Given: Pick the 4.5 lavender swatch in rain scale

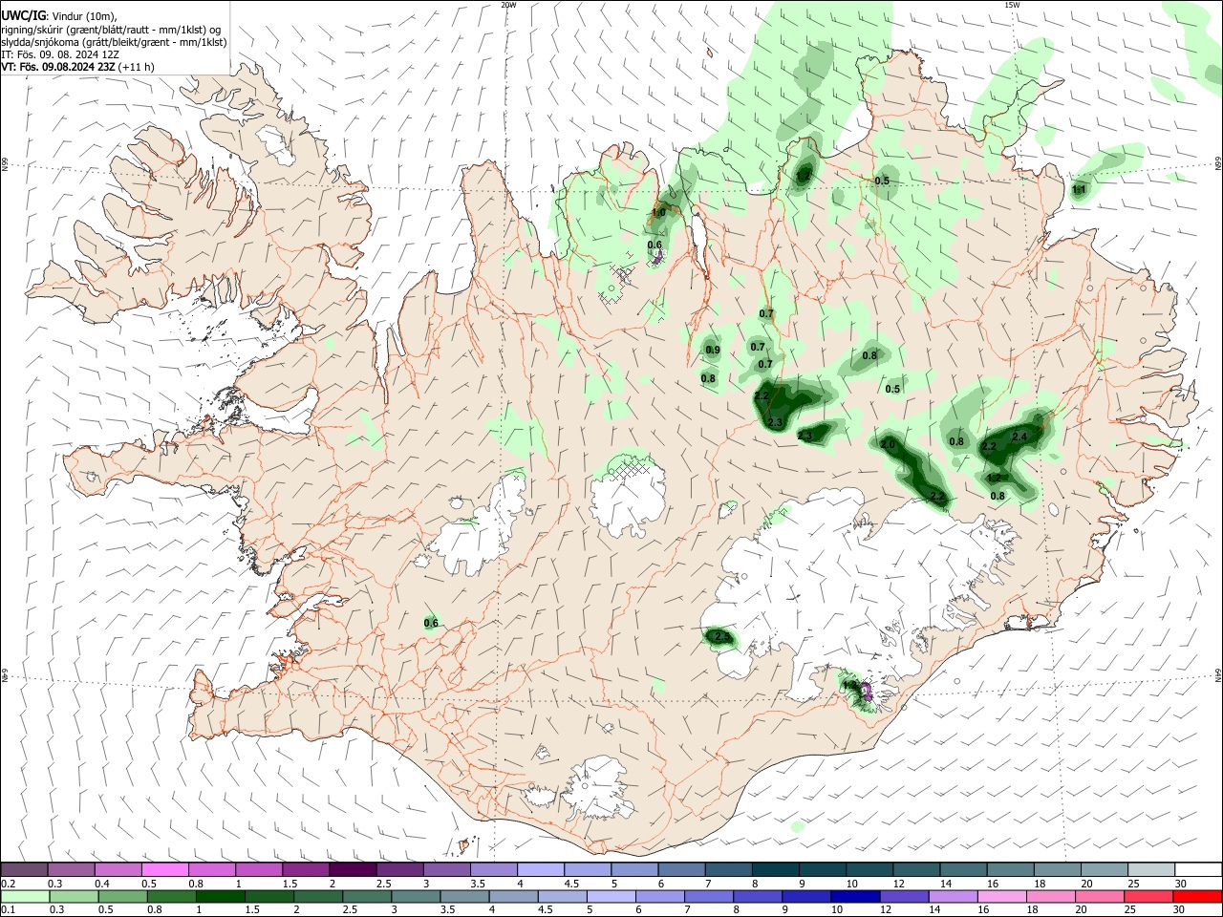Looking at the screenshot, I should [x=562, y=897].
